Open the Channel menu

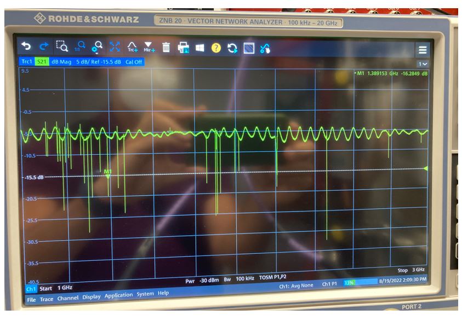pos(68,298)
